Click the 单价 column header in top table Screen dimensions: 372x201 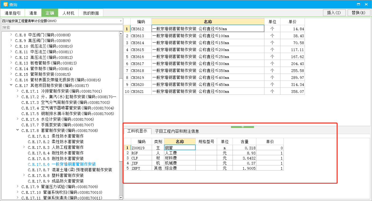pyautogui.click(x=293, y=22)
